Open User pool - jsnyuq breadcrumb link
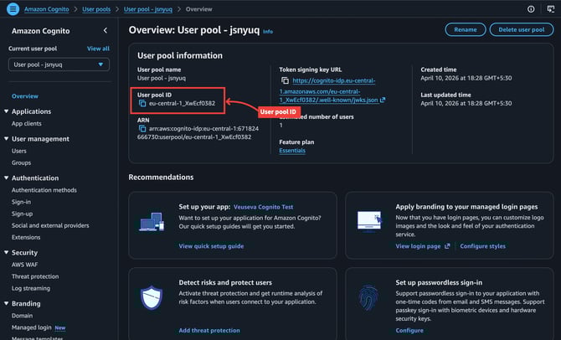 (147, 9)
